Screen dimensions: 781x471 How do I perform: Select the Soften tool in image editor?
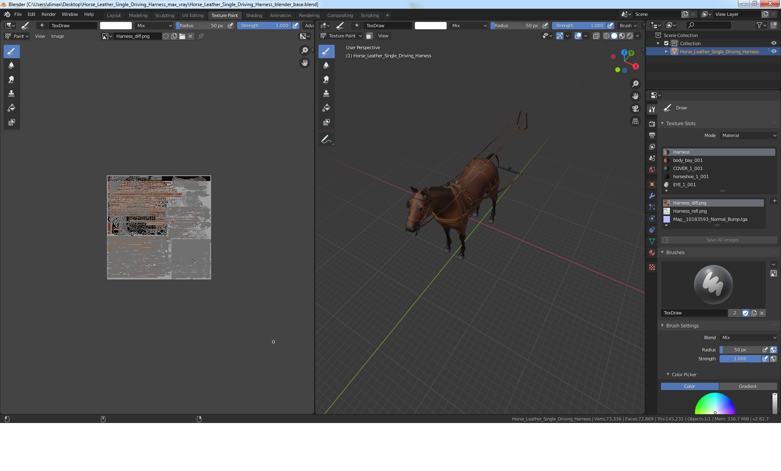(11, 65)
